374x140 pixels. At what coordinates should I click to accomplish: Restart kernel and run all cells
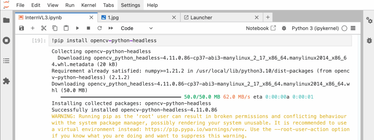coord(111,28)
